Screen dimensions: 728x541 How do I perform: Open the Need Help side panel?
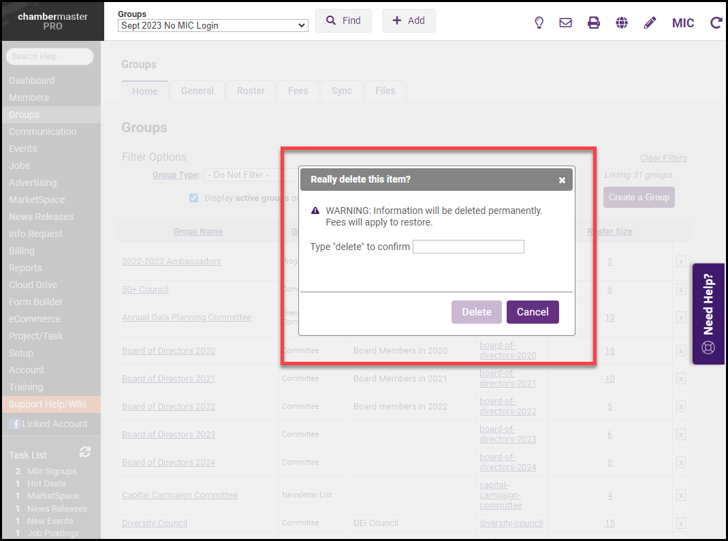[708, 314]
